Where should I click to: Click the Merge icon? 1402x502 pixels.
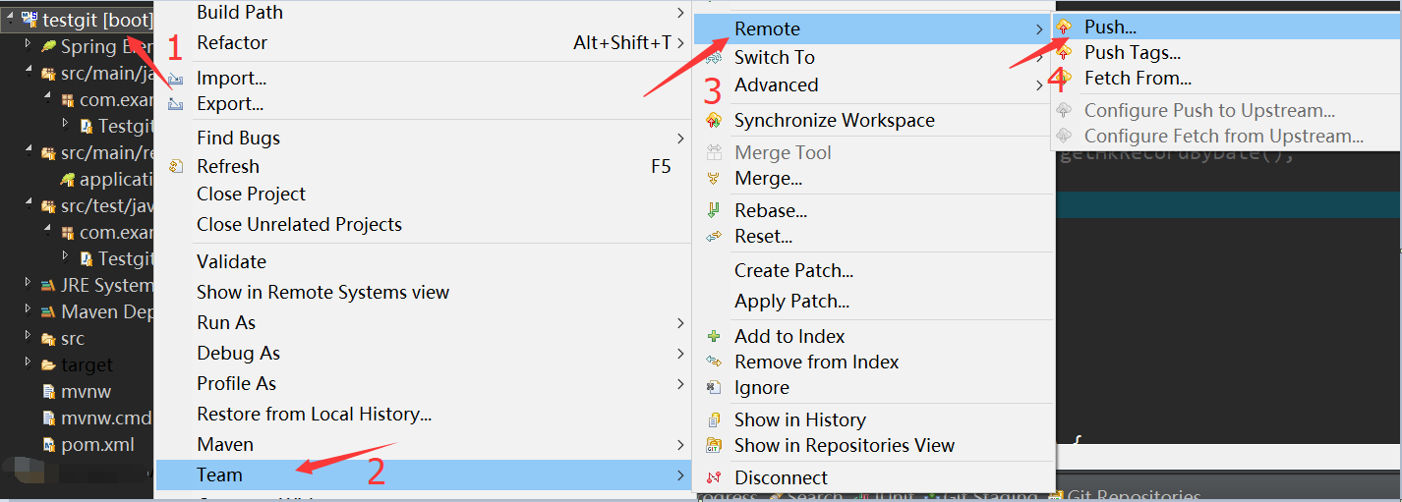715,179
